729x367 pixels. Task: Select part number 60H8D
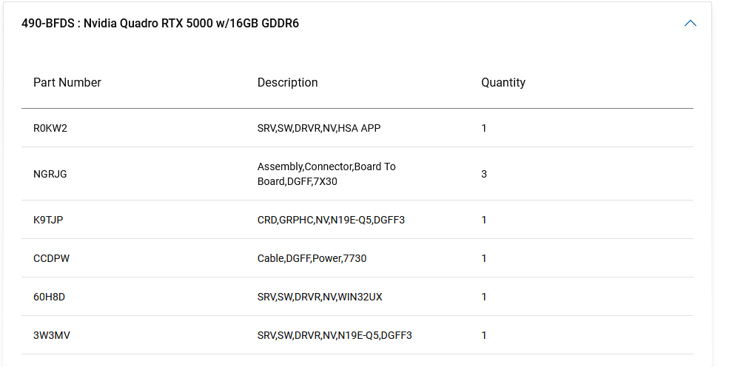click(50, 297)
